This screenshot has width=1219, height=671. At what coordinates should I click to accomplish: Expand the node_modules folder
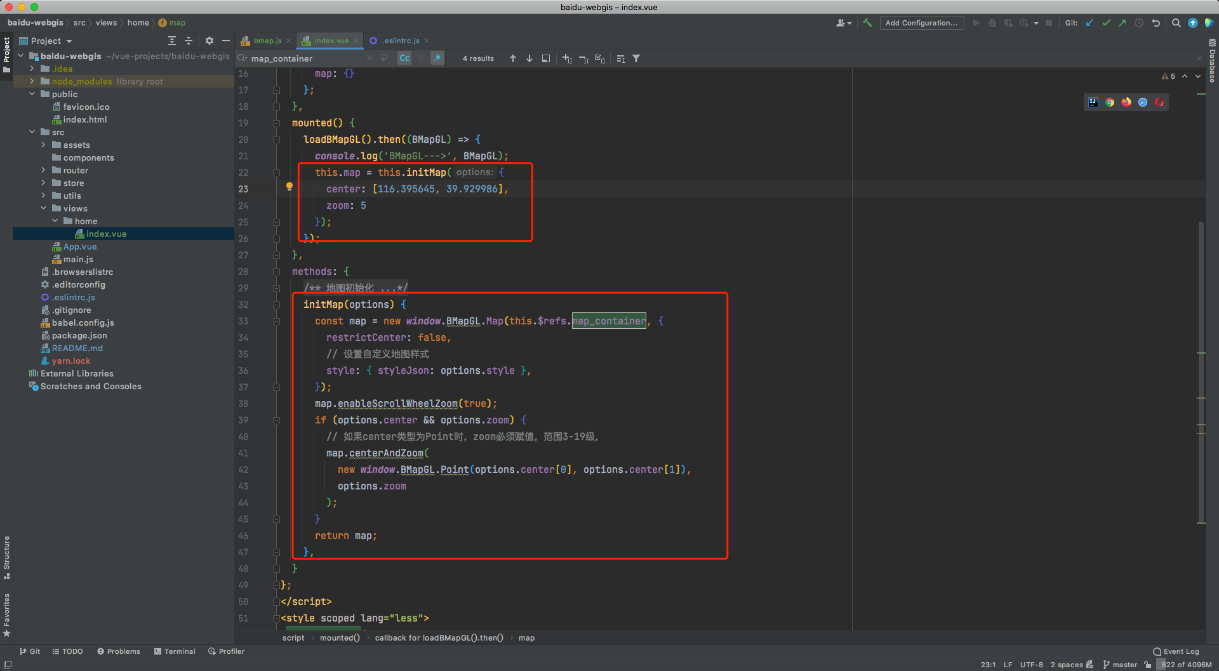point(32,81)
